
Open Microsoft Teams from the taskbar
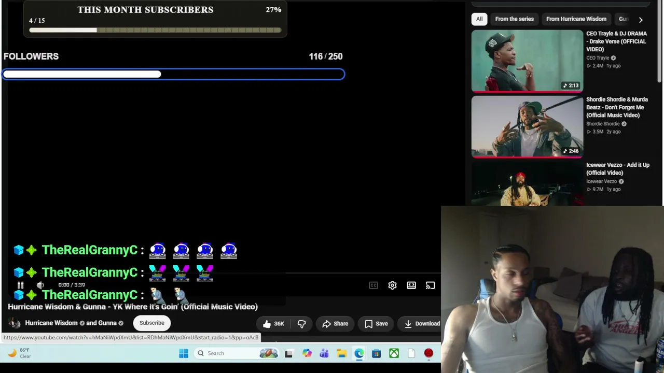pos(324,353)
